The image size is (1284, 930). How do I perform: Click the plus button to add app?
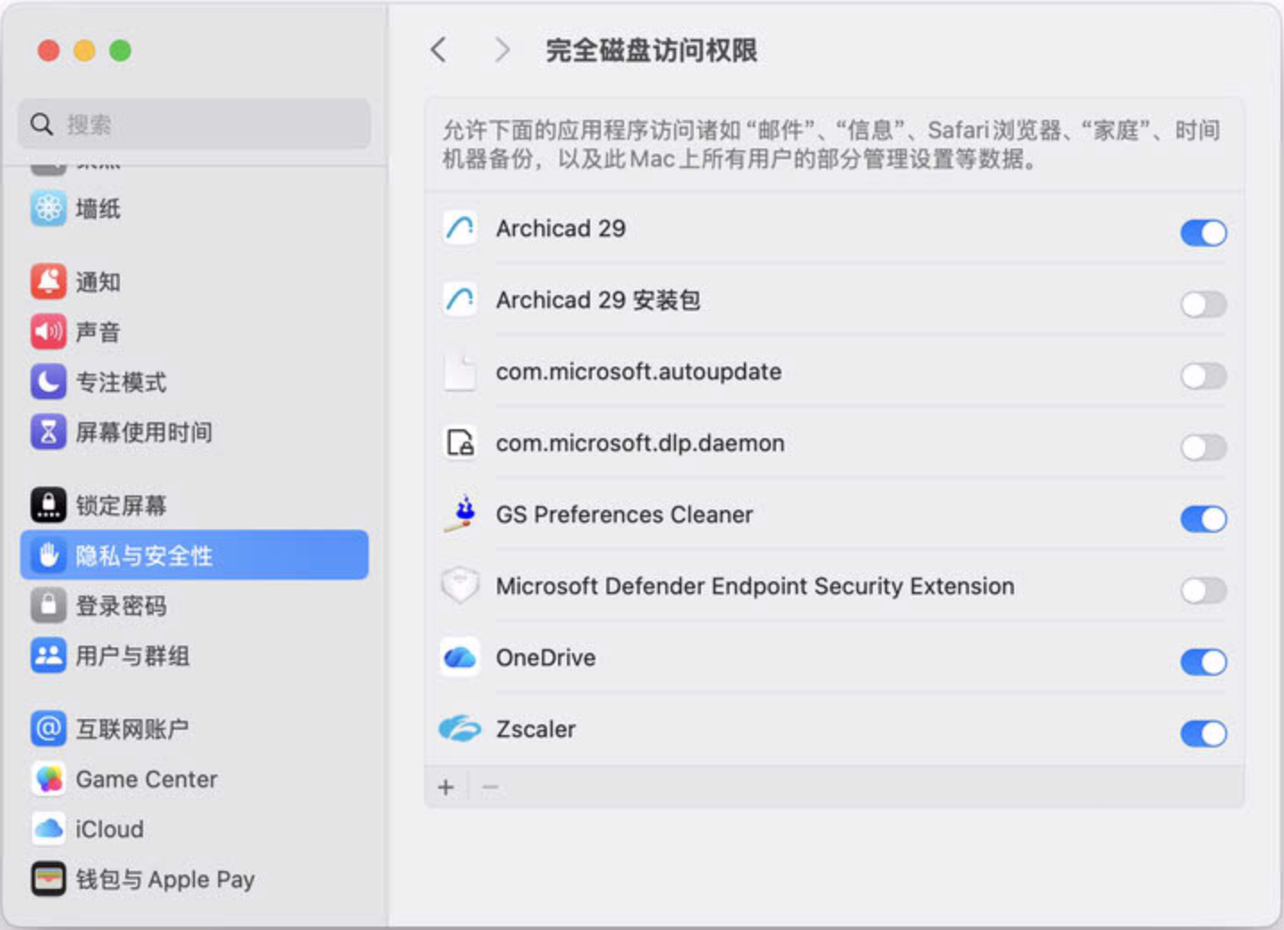click(x=446, y=787)
